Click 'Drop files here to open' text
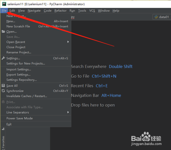 click(93, 105)
